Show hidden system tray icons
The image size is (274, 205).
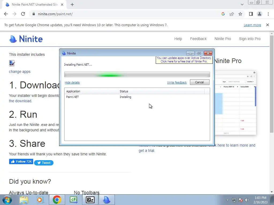[227, 200]
